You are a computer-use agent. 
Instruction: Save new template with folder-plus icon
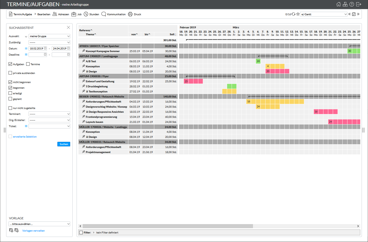pyautogui.click(x=11, y=230)
